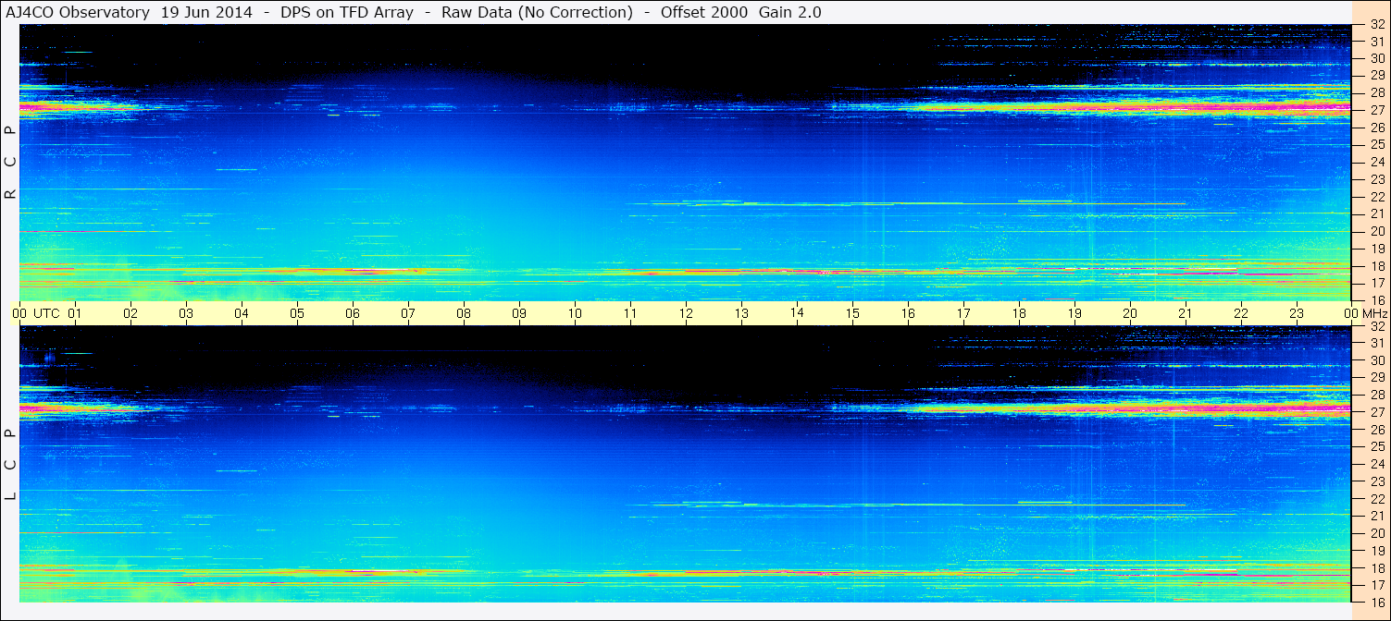The height and width of the screenshot is (621, 1391).
Task: Click the 29 MHz tick in LCP panel
Action: pyautogui.click(x=1377, y=377)
